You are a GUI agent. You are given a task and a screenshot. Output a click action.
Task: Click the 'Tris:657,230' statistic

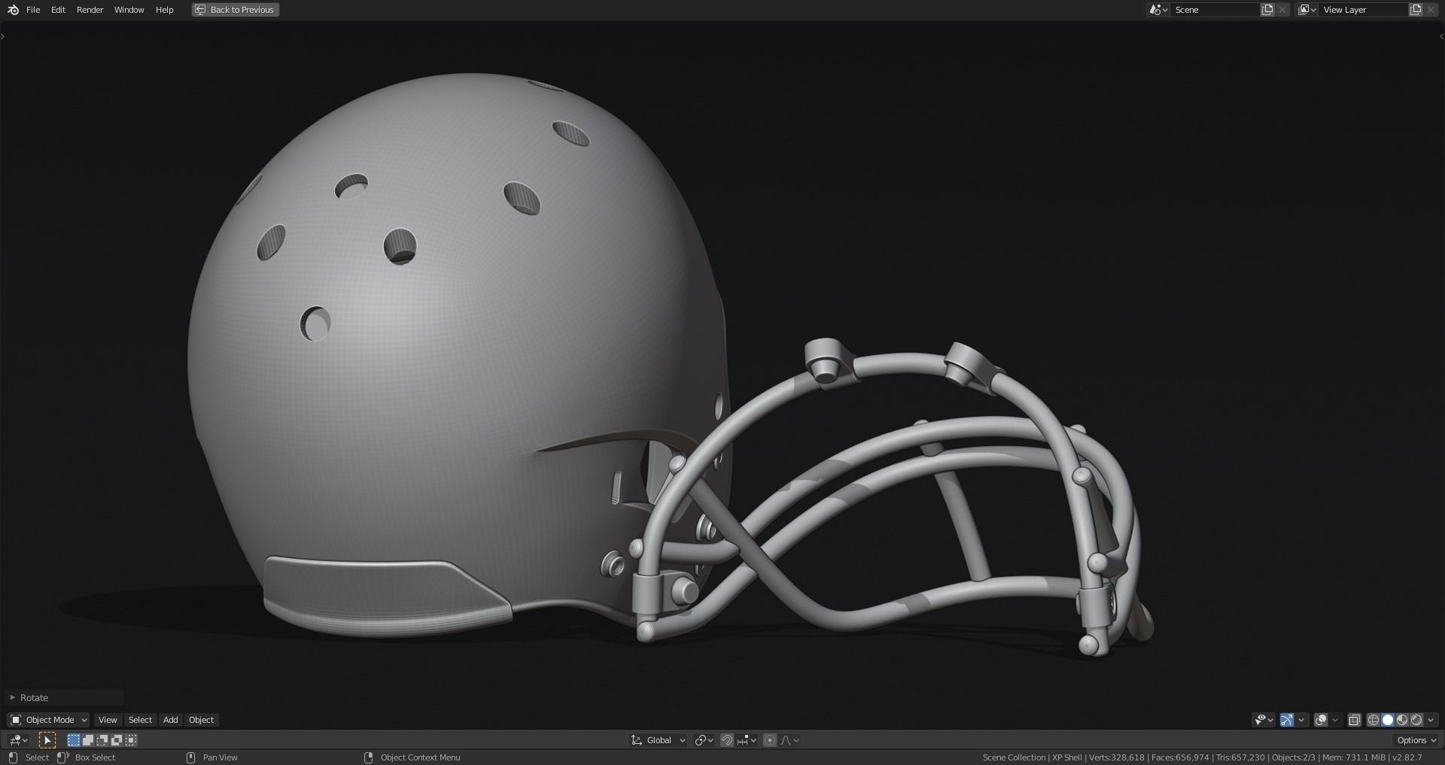pos(1240,757)
